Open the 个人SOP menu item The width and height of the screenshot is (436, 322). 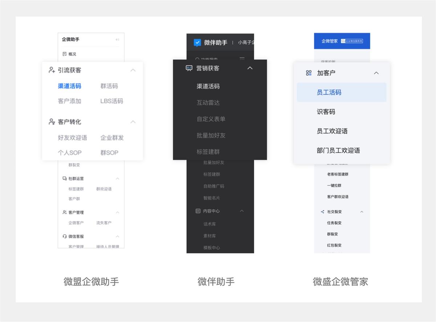click(x=69, y=153)
